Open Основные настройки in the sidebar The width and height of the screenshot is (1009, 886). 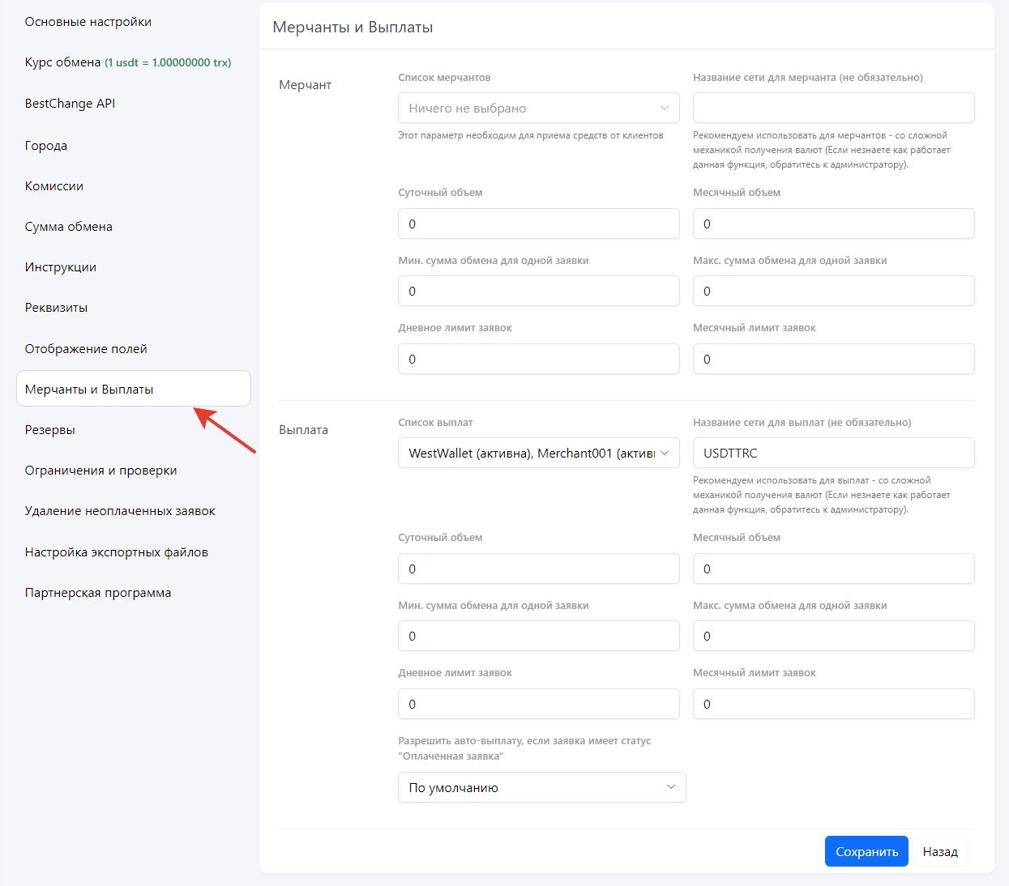(x=88, y=22)
